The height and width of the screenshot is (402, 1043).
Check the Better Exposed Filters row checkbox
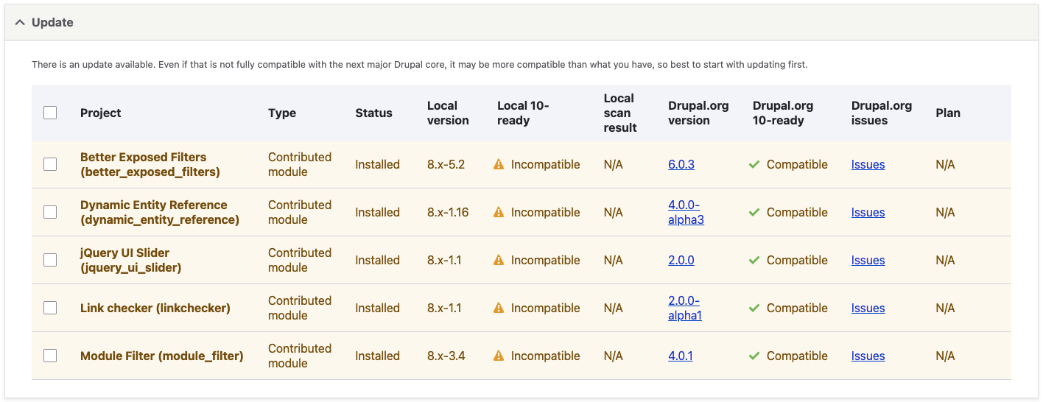point(50,164)
